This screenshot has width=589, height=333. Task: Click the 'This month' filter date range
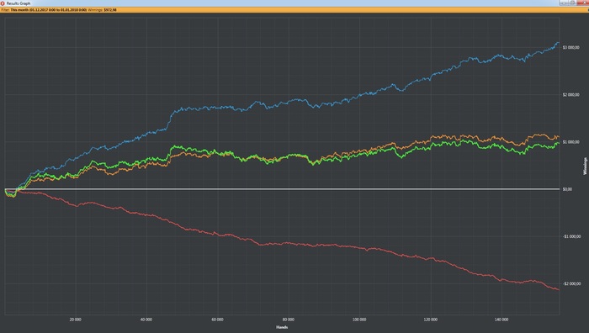(x=49, y=10)
